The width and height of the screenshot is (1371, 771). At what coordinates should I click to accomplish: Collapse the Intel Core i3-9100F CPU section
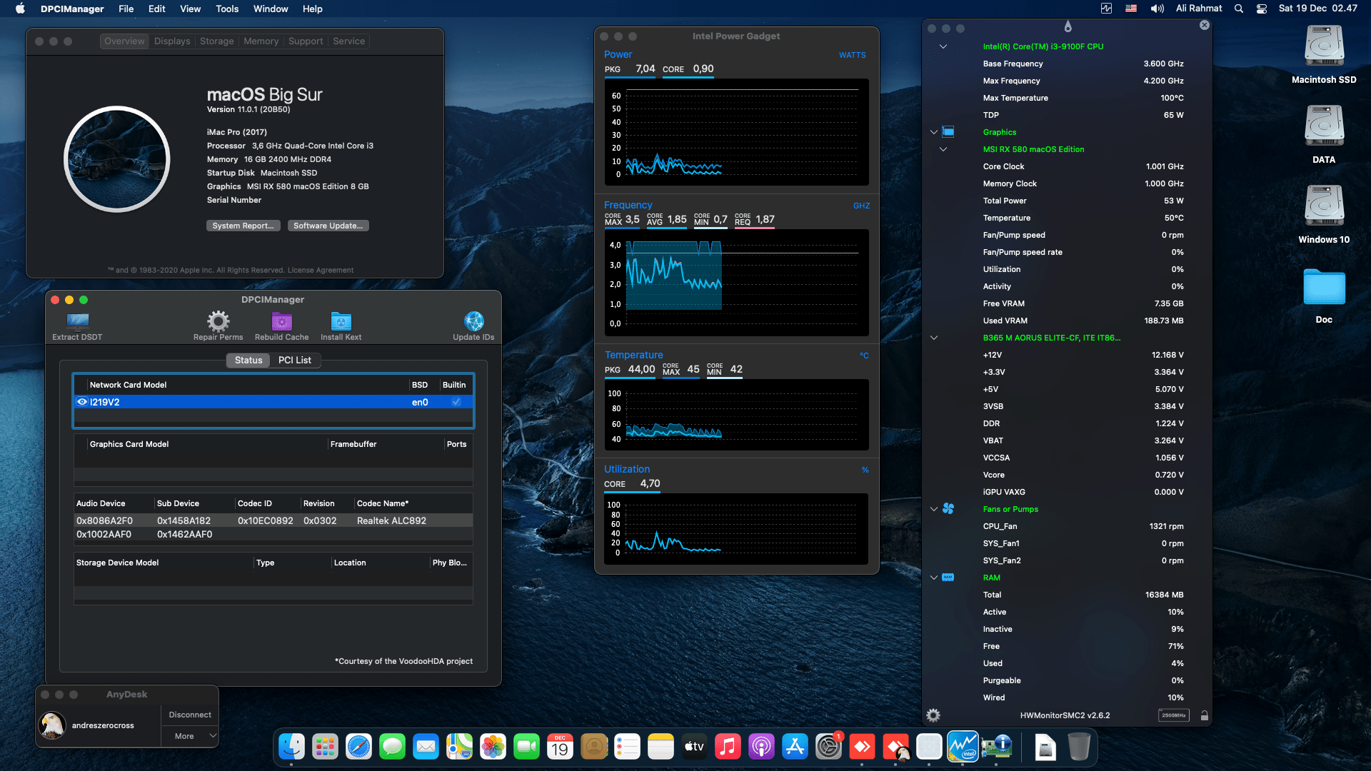943,46
